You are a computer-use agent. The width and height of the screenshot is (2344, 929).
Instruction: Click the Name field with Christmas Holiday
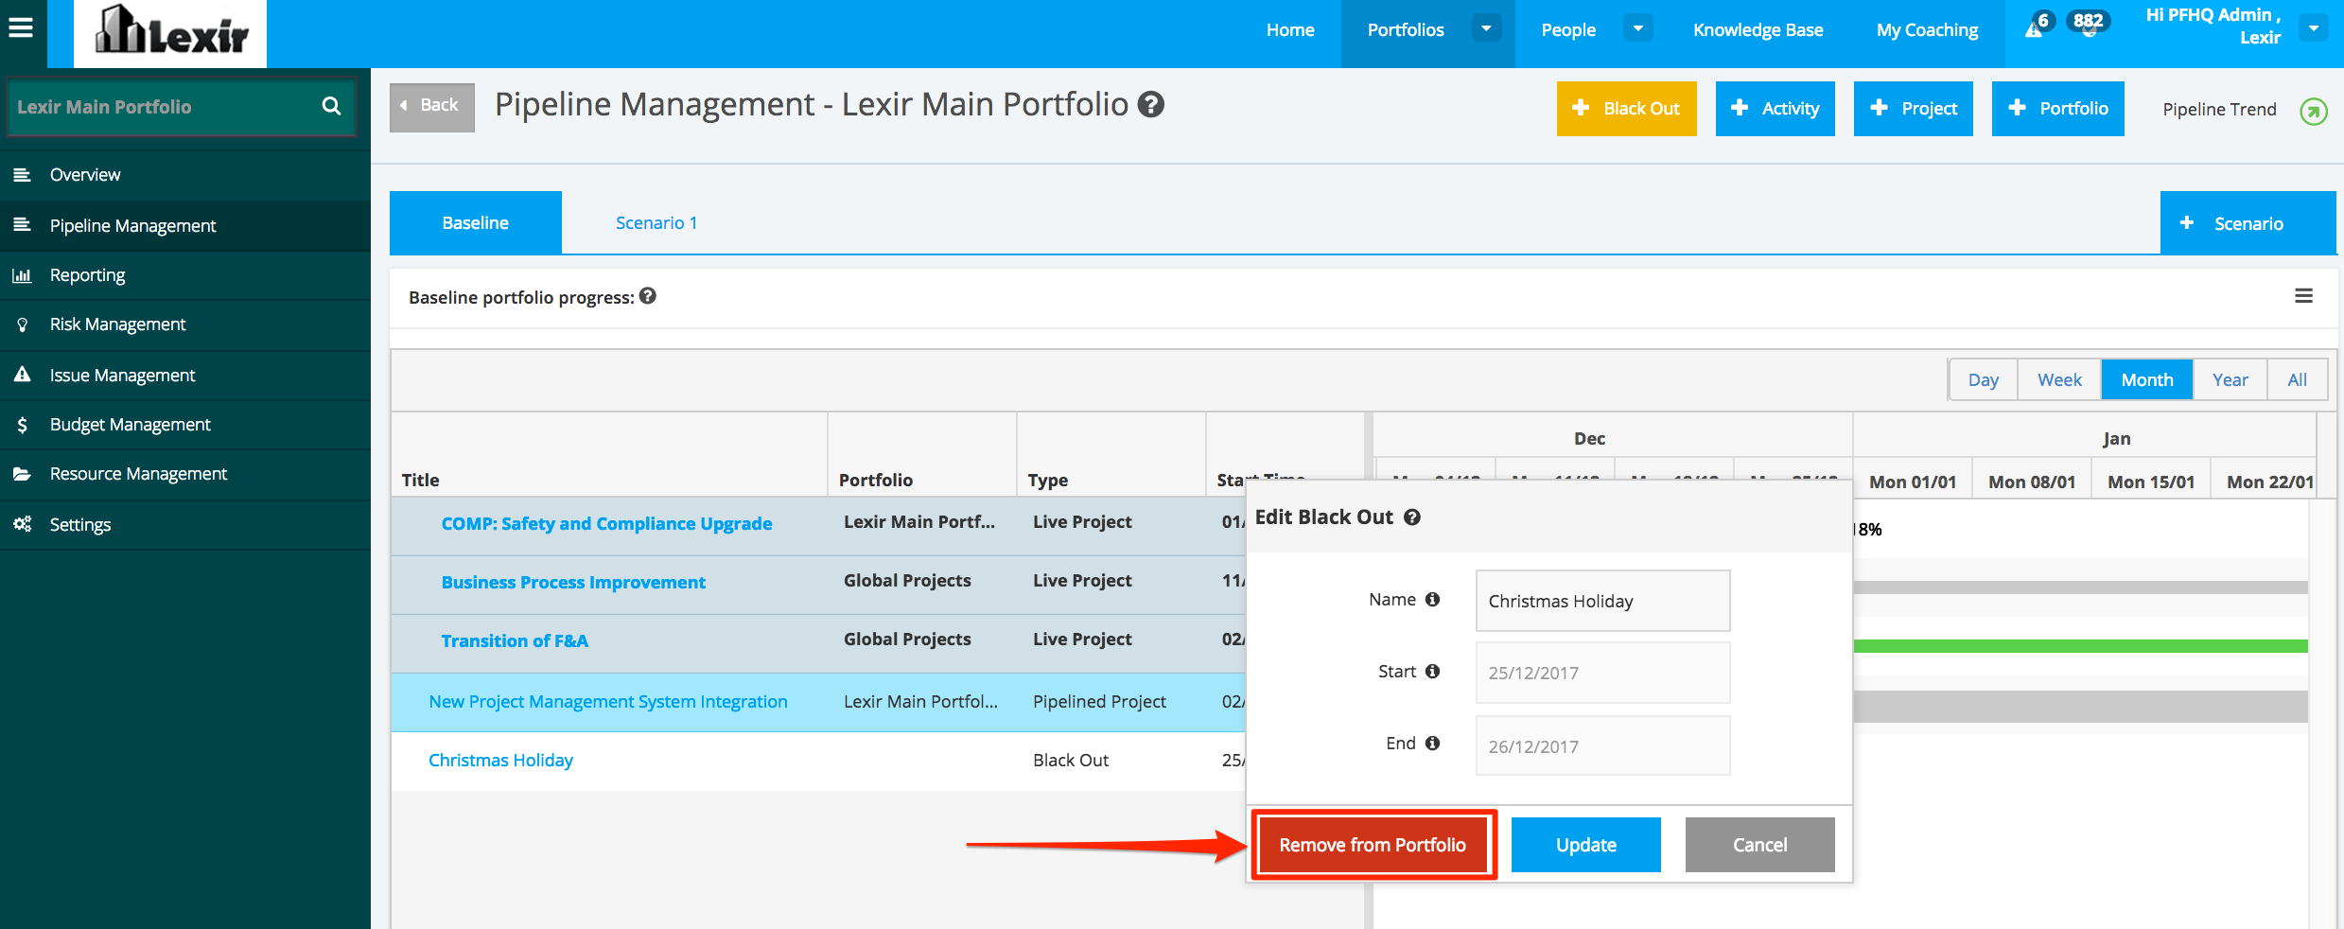tap(1603, 601)
